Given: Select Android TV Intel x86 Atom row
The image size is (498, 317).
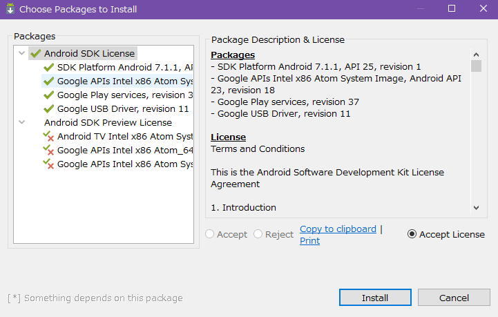Looking at the screenshot, I should click(118, 136).
